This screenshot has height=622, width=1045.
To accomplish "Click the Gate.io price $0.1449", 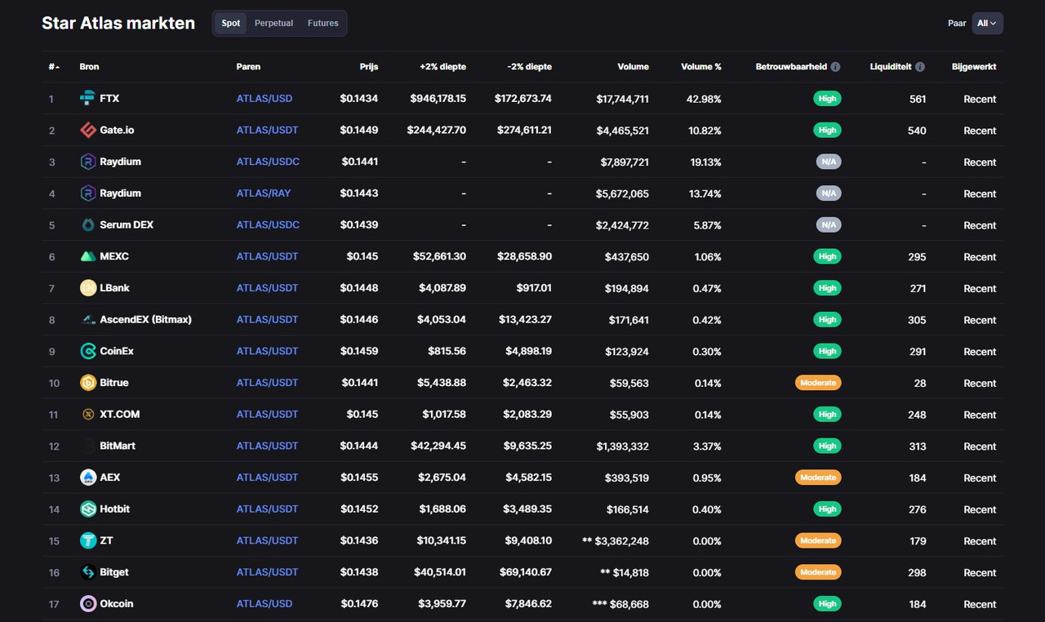I will (x=359, y=131).
